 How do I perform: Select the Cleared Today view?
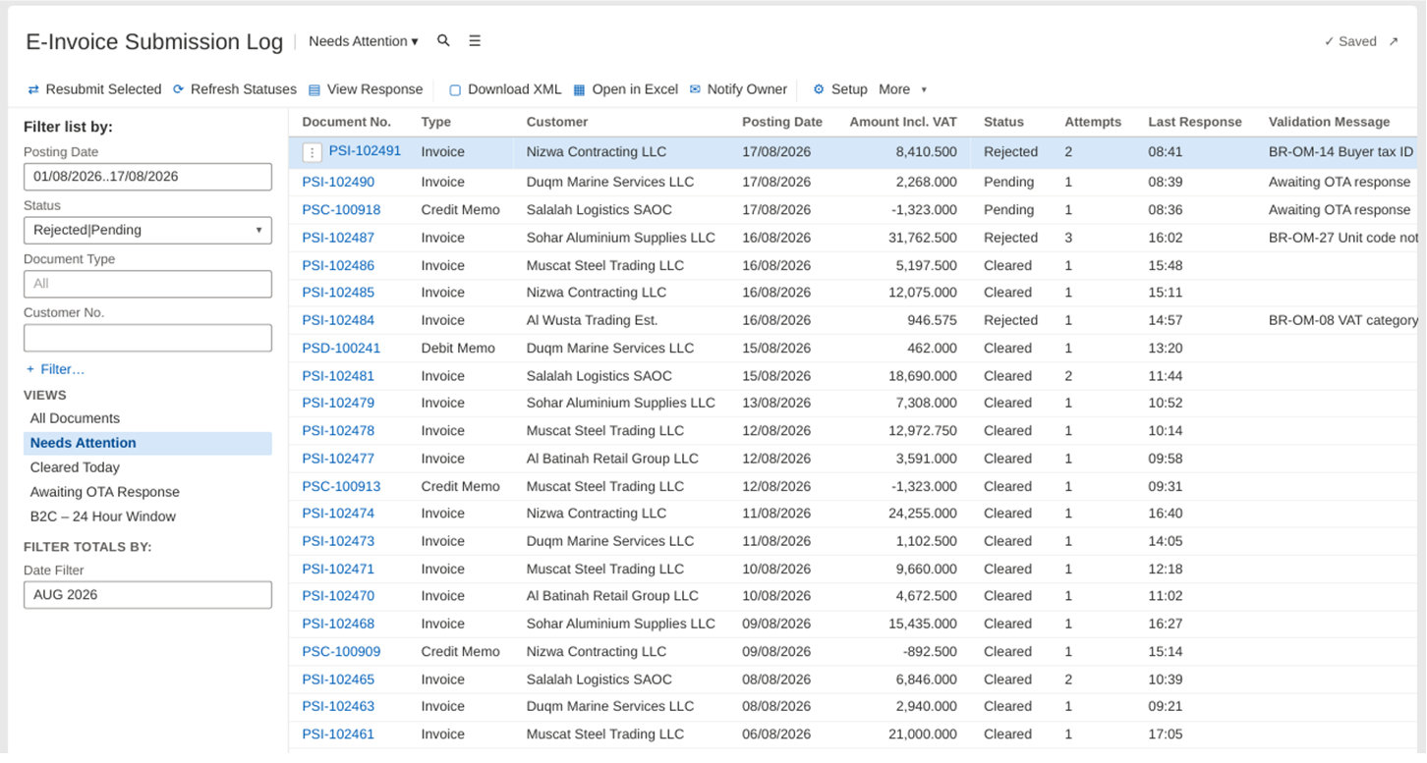147,467
